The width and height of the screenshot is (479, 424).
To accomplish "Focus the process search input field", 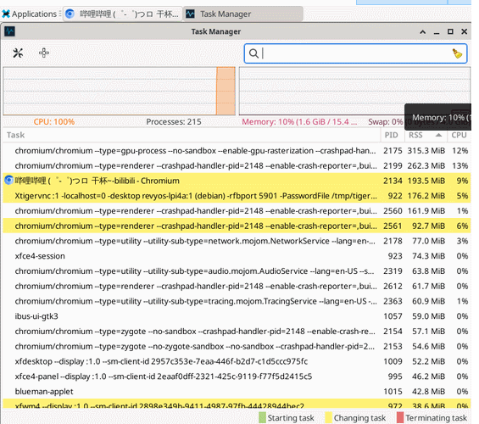I will (355, 53).
